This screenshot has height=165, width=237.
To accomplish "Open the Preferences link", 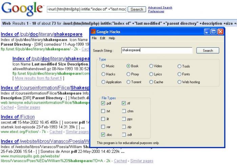I will [x=156, y=11].
